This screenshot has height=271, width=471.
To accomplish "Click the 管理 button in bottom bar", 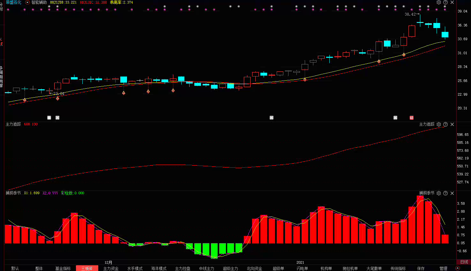I will click(443, 268).
